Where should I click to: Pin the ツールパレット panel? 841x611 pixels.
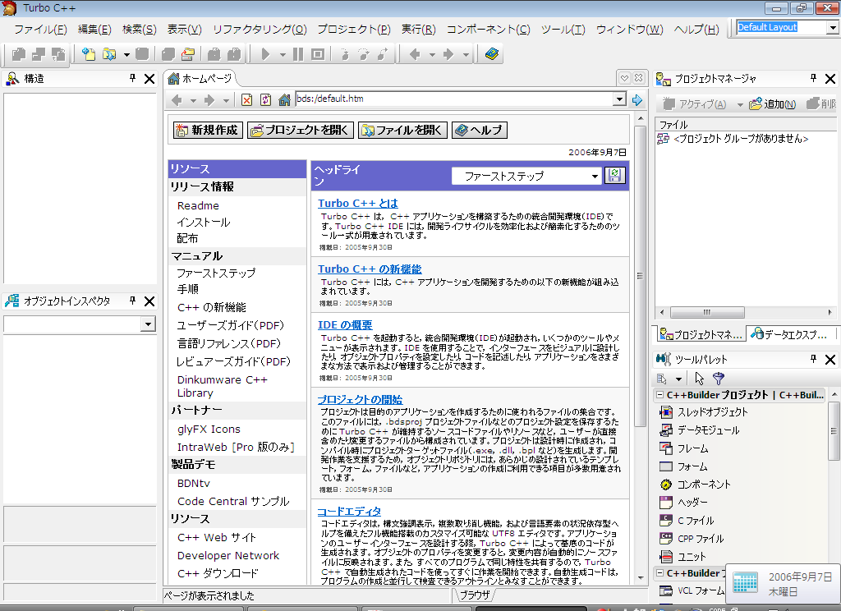click(813, 359)
